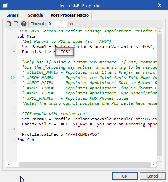Click the 'TCB would like custom text comment
This screenshot has width=168, height=182.
[x=55, y=114]
